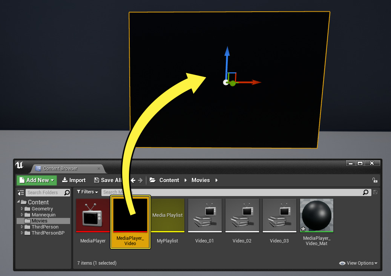Screen dimensions: 391x276
Task: Expand the ThirdPerson folder
Action: click(x=22, y=227)
